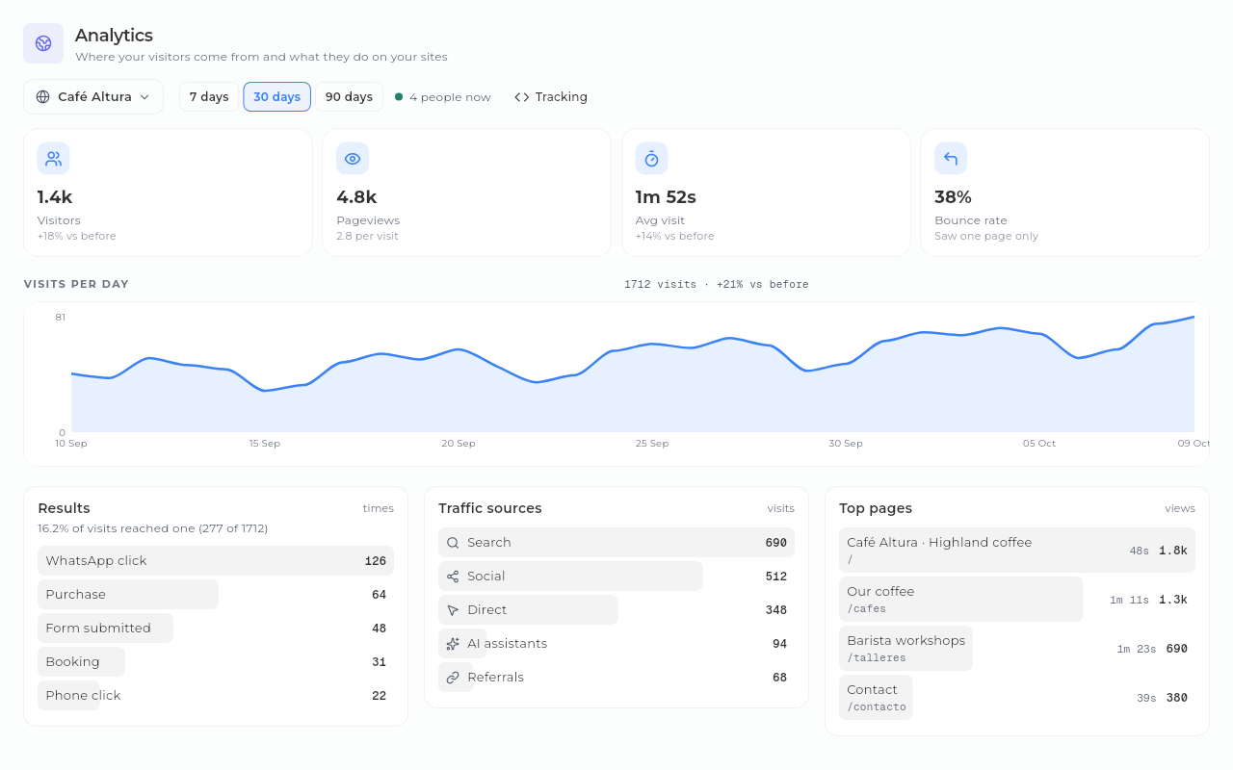1233x770 pixels.
Task: Switch to the 7 days range
Action: tap(209, 97)
